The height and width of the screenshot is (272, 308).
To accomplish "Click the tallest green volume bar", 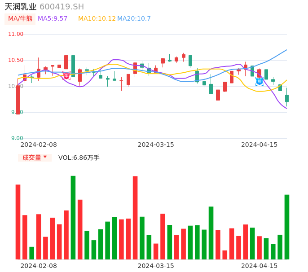I will (73, 217).
